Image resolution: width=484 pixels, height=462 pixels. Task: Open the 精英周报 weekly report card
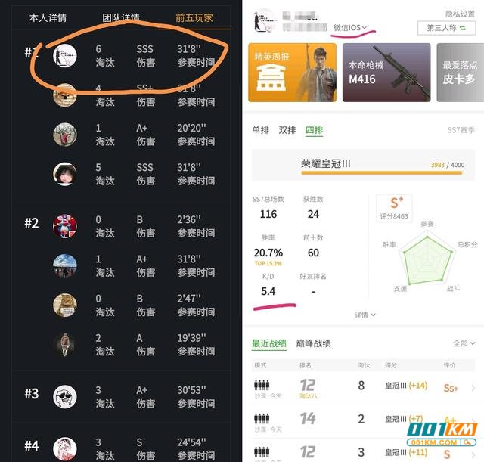tap(293, 73)
